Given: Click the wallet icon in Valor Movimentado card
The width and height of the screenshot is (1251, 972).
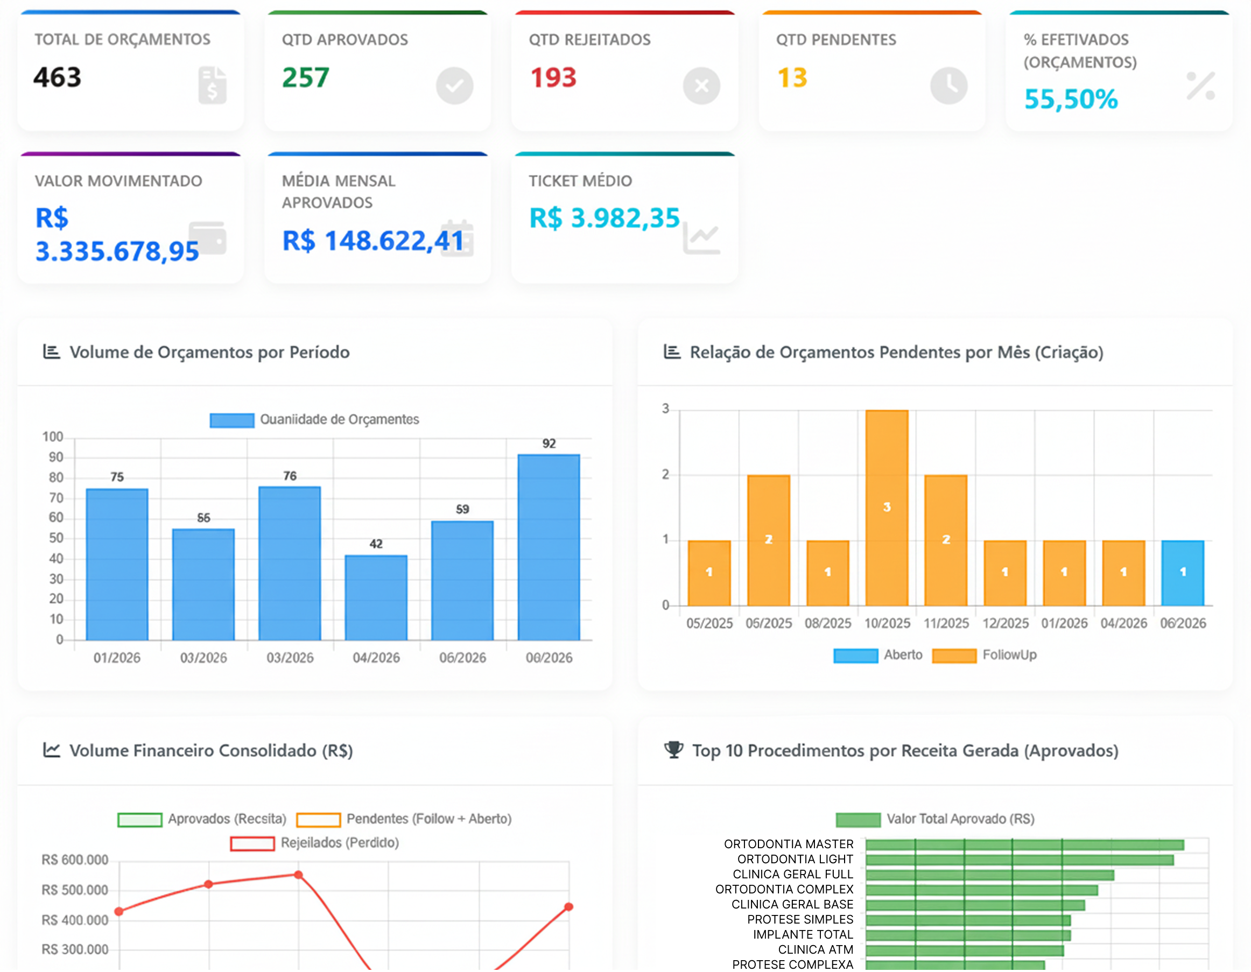Looking at the screenshot, I should pos(207,238).
